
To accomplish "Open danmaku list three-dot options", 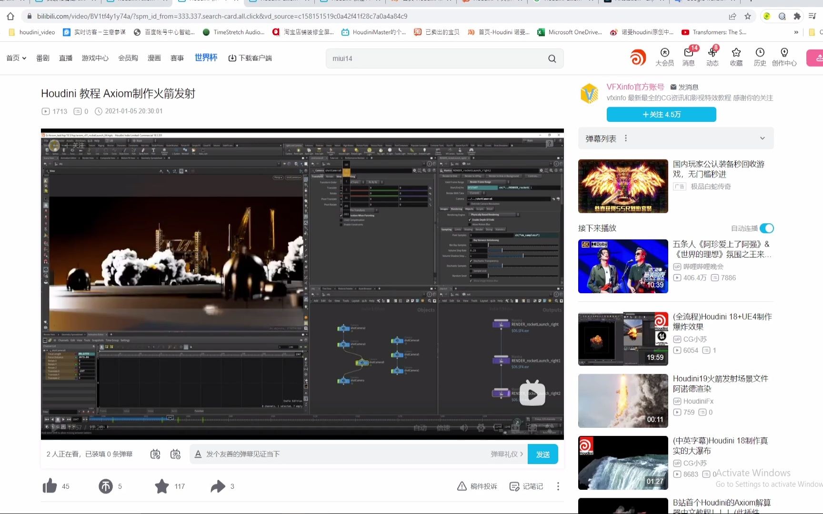I will 626,138.
